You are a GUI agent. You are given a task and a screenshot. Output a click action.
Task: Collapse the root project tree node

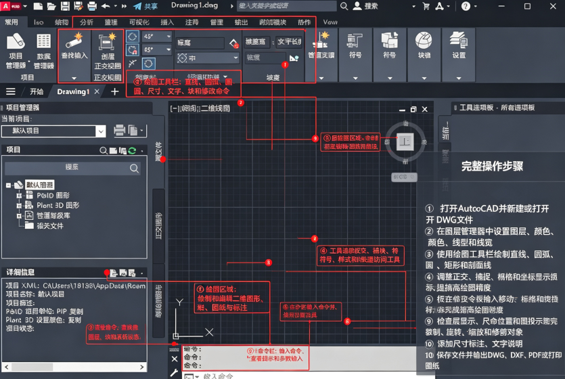8,185
